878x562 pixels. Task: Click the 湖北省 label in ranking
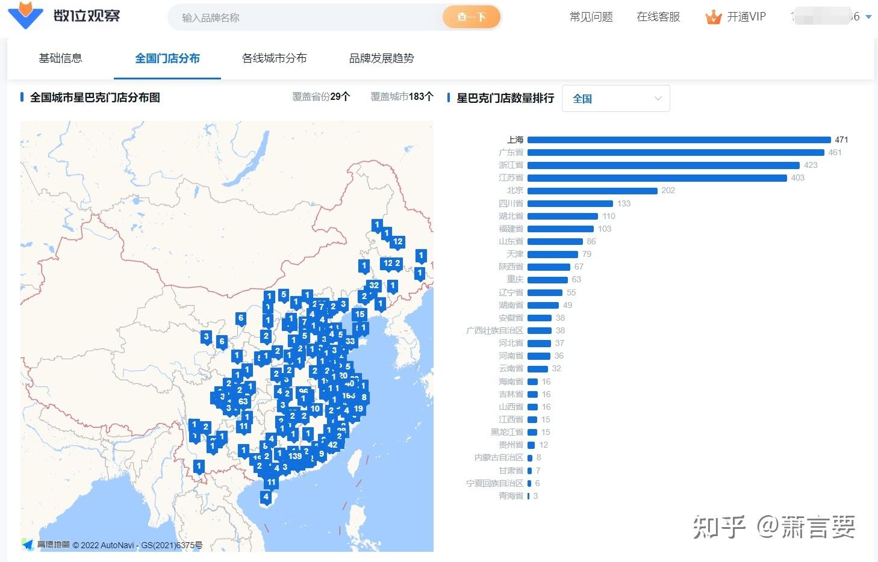[511, 216]
